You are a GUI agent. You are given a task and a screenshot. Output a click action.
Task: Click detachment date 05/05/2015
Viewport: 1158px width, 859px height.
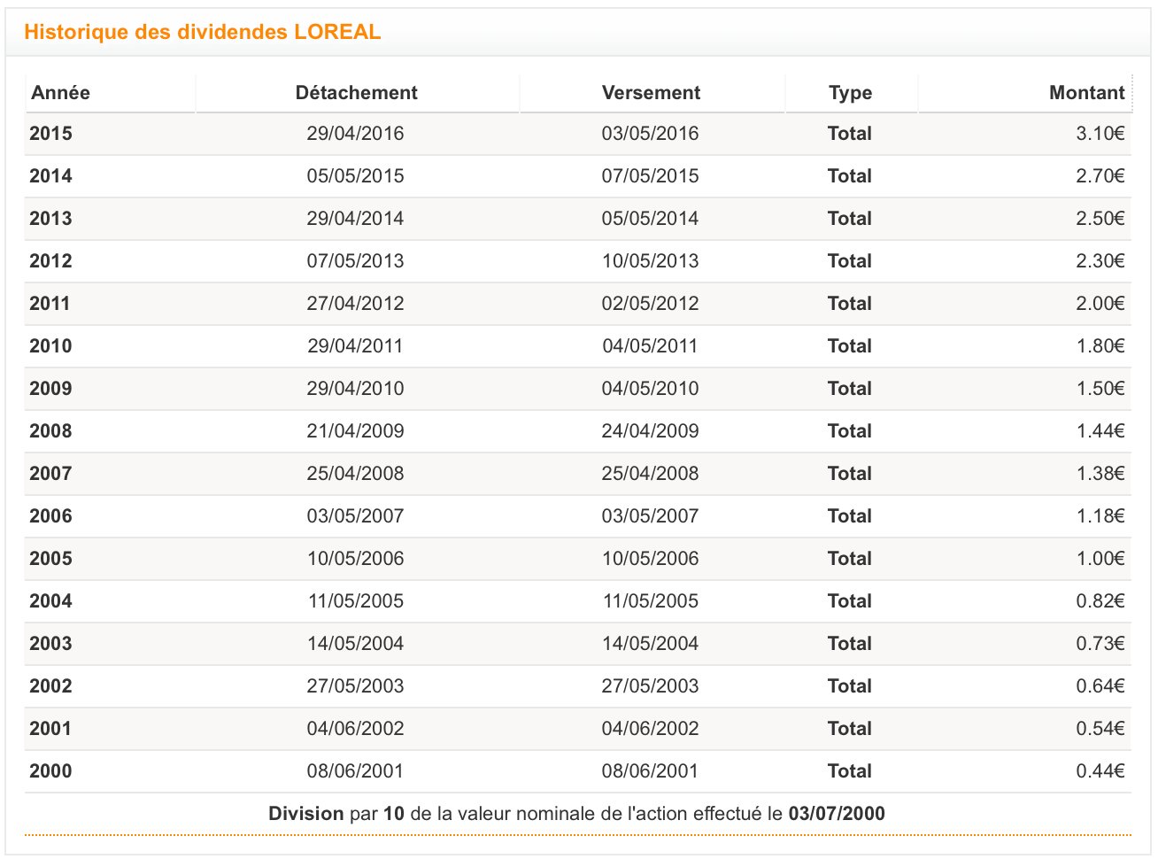point(355,176)
